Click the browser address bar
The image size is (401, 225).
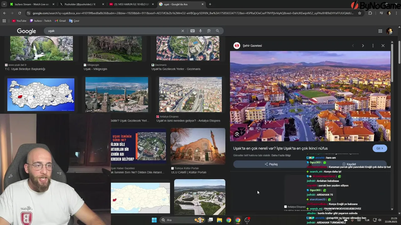tap(193, 13)
